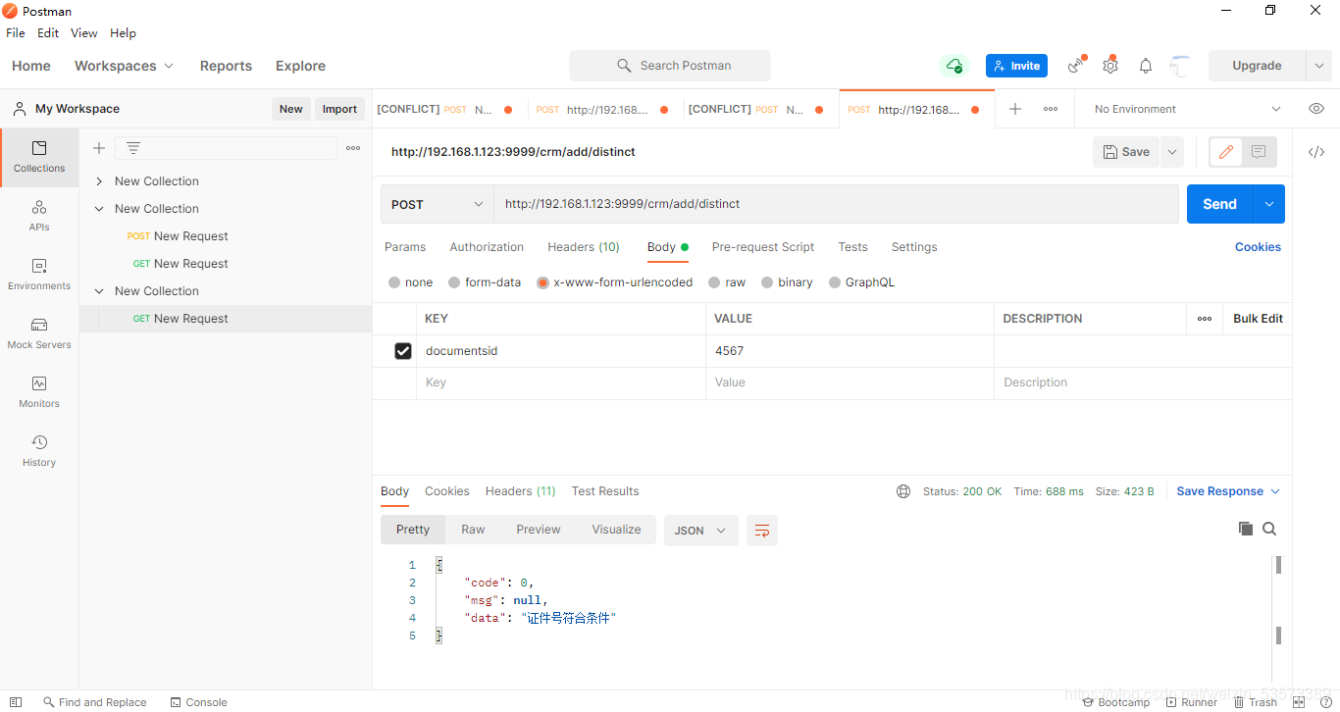1340x712 pixels.
Task: Toggle word wrap icon in response
Action: click(762, 531)
